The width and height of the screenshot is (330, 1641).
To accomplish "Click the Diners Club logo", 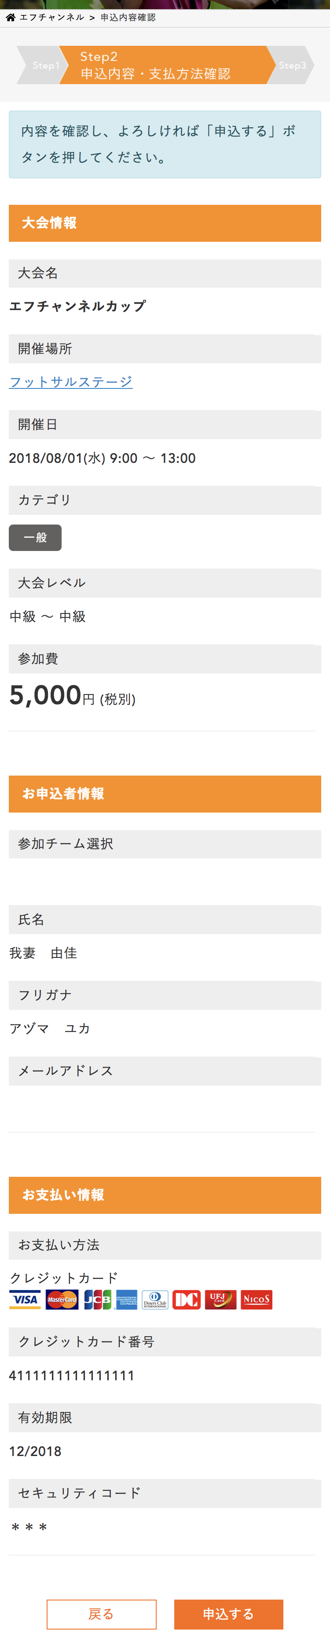I will tap(154, 1300).
